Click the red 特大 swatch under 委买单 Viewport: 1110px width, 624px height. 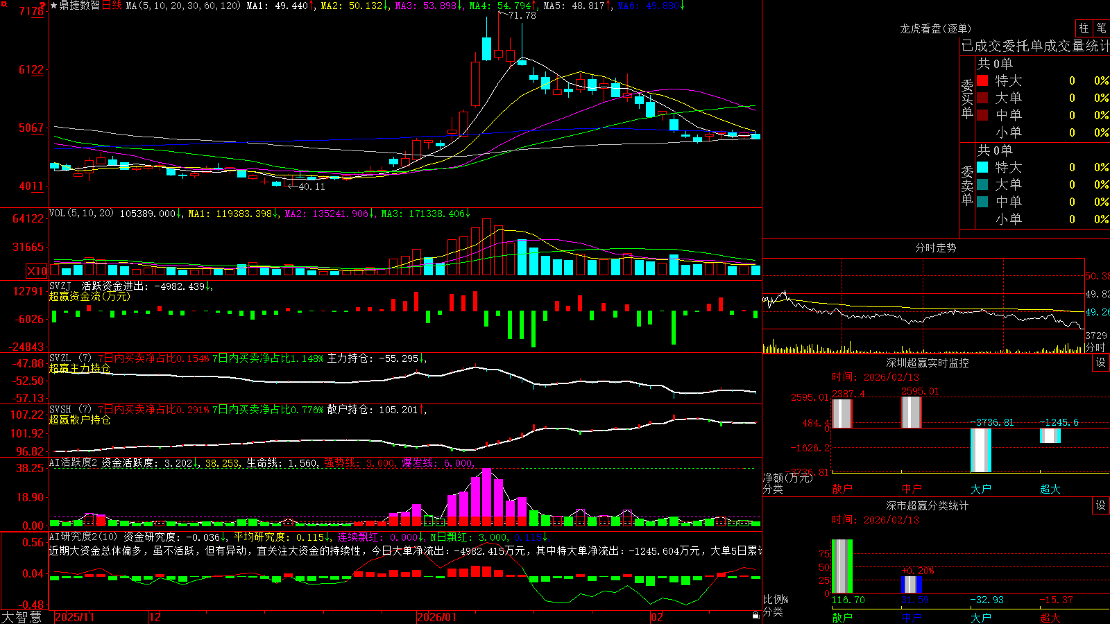[982, 80]
